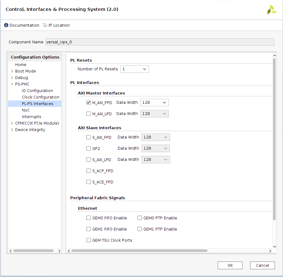Click the Documentation info icon
The image size is (283, 277).
[x=6, y=25]
